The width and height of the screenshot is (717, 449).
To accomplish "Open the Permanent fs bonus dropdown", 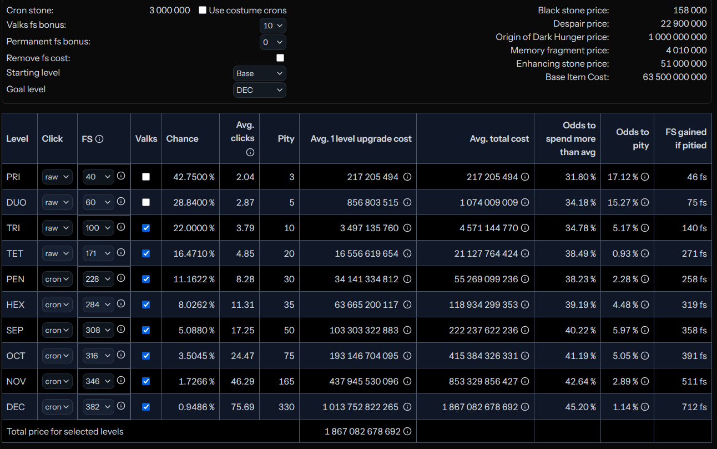I will point(272,42).
